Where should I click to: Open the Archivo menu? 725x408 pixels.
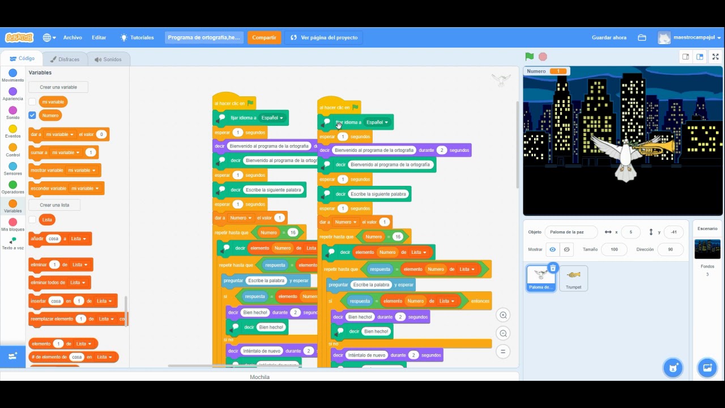(72, 37)
